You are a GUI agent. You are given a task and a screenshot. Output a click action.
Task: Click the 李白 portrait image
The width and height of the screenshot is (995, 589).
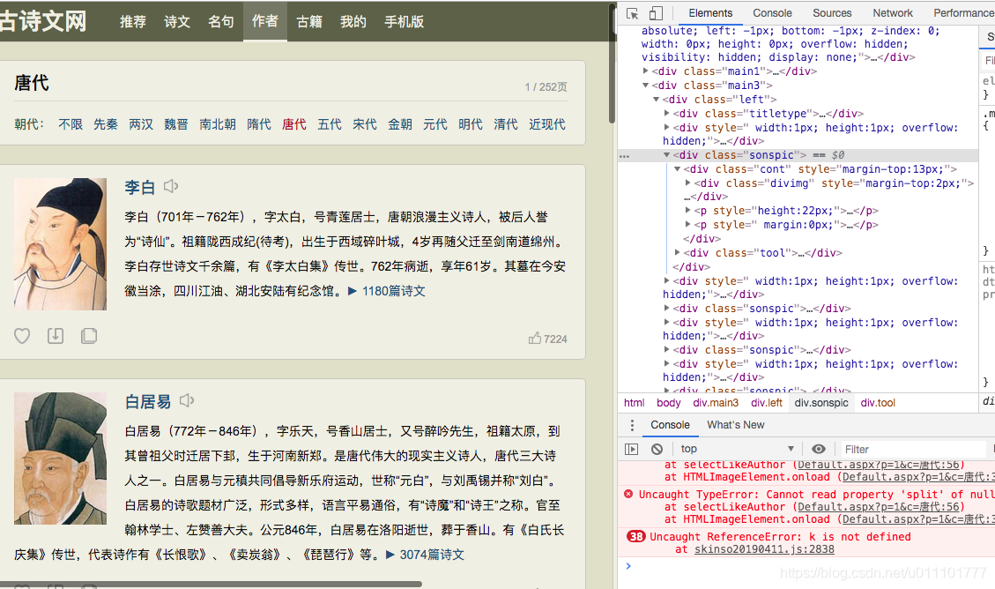(x=60, y=243)
